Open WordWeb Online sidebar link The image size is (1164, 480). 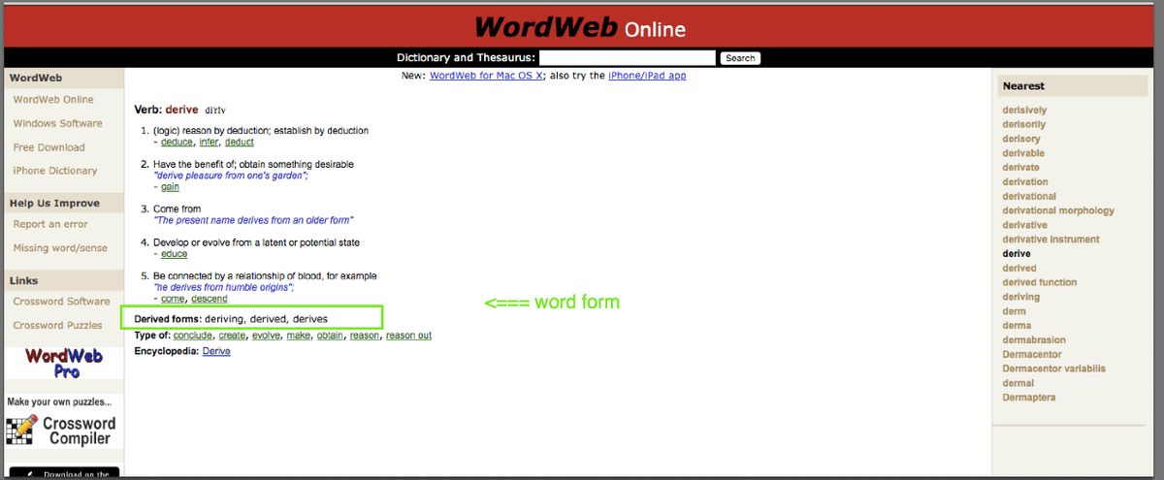(53, 100)
